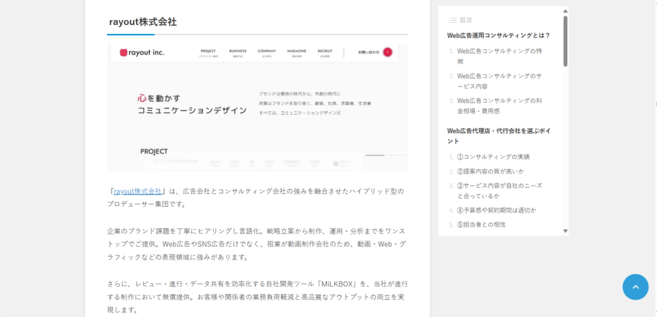Click PROJECT nav item in the screenshot image
The width and height of the screenshot is (657, 317).
[209, 53]
